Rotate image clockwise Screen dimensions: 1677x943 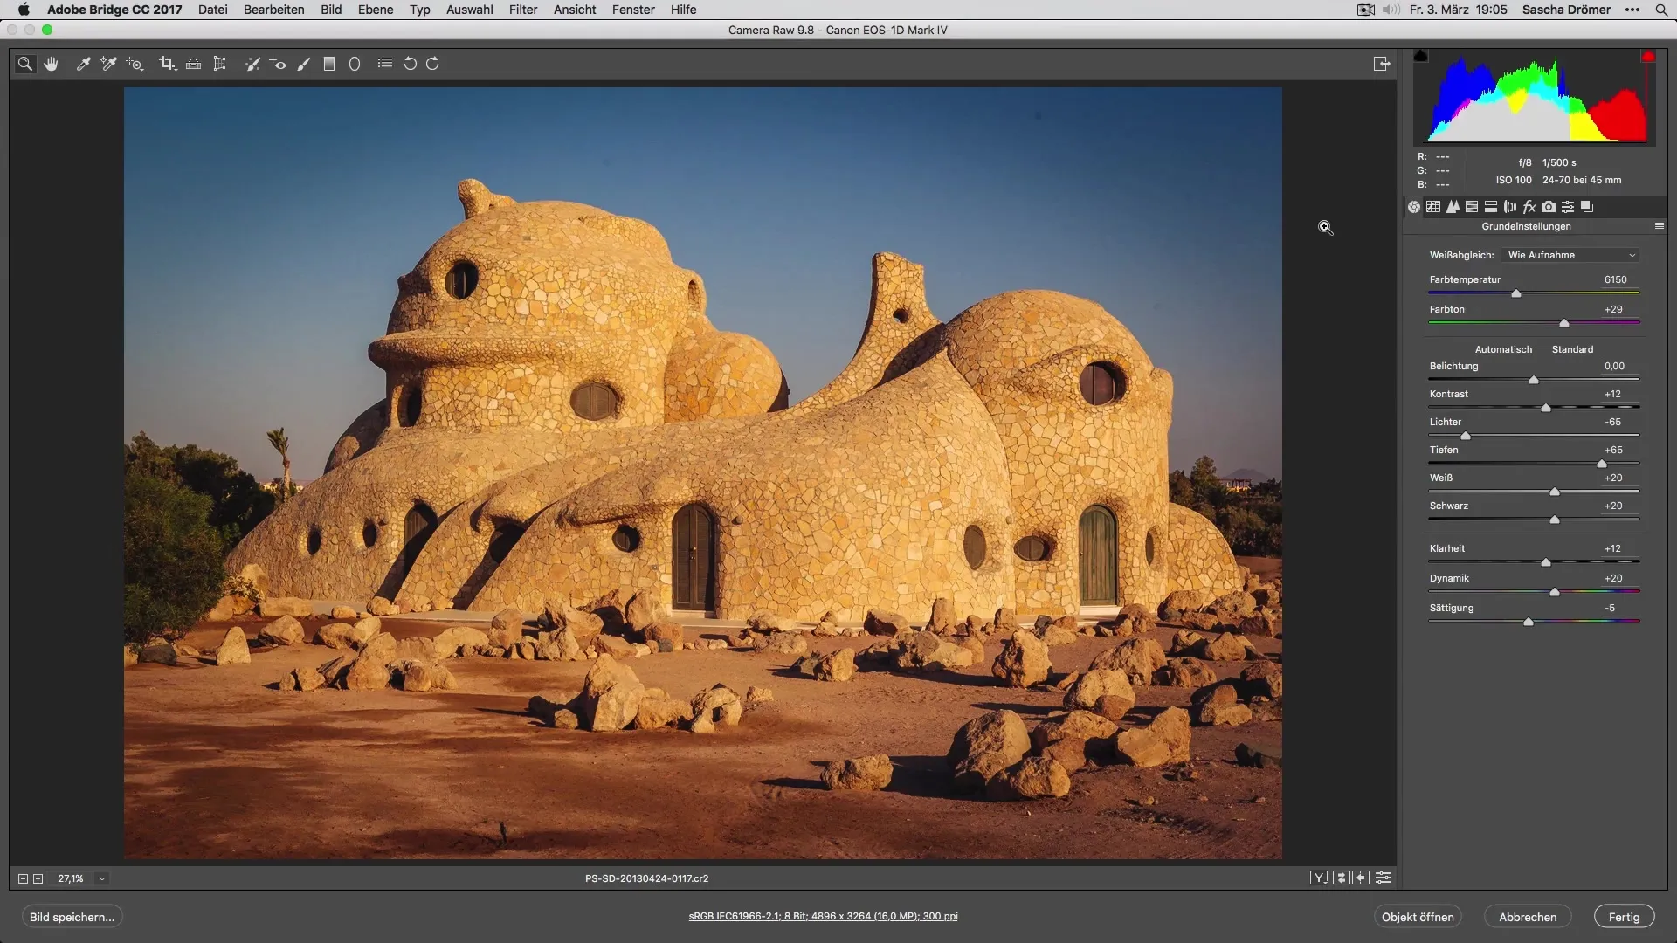(432, 64)
